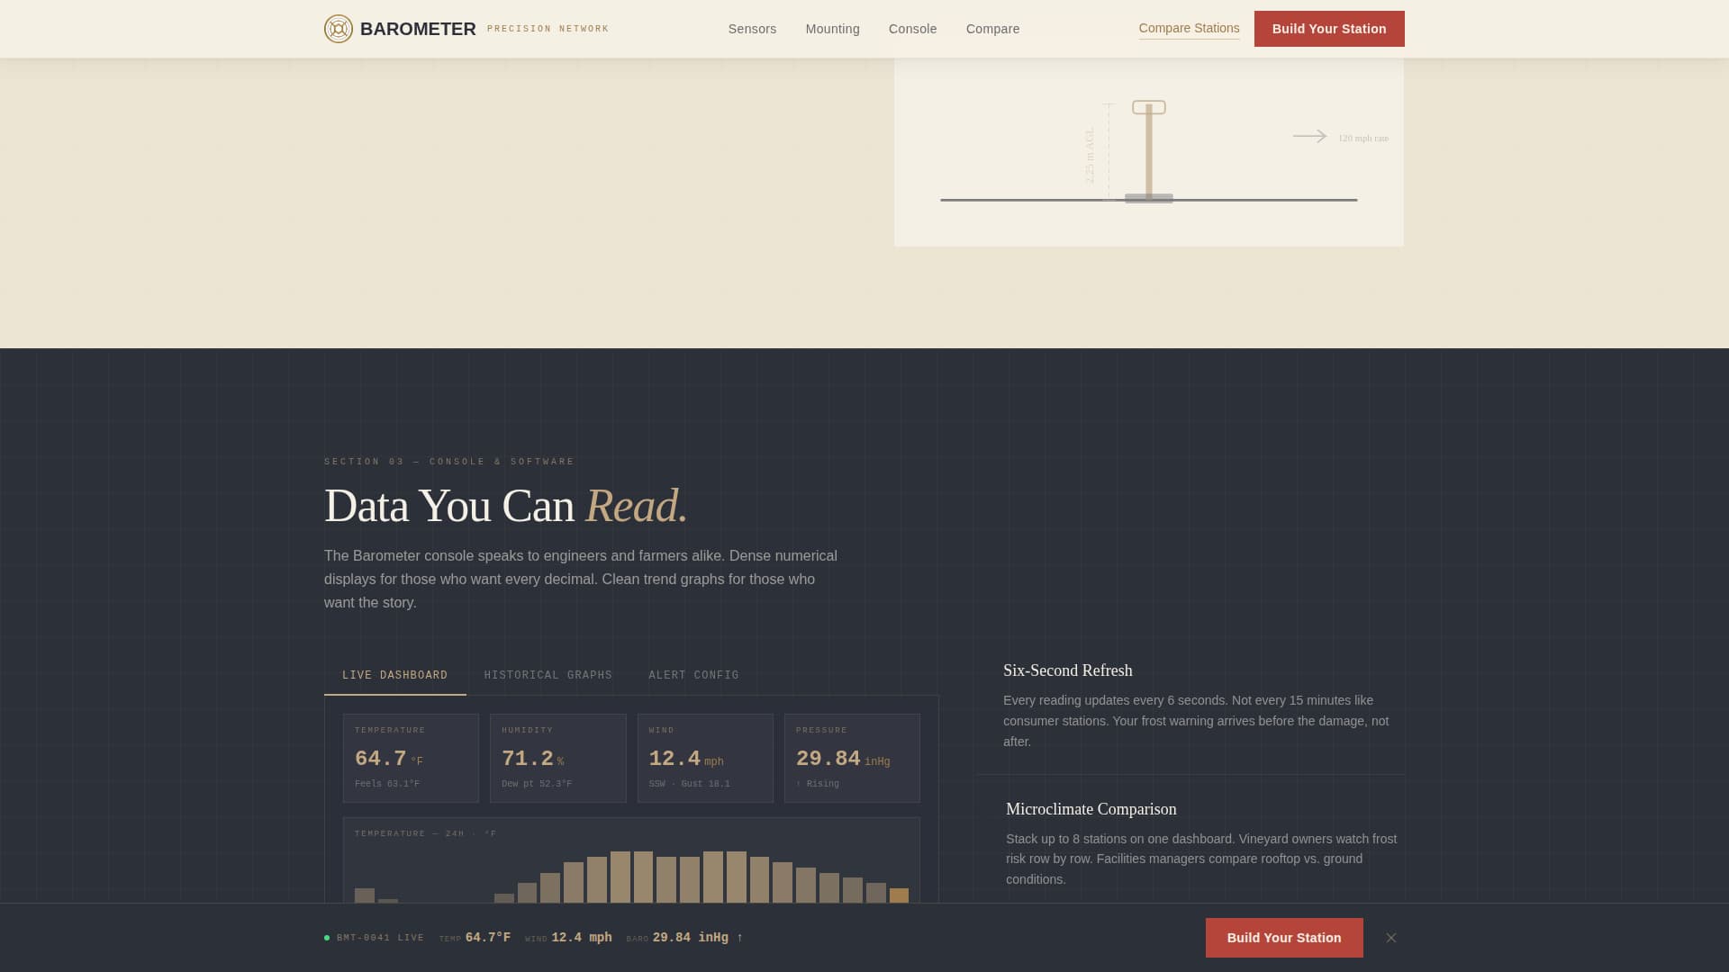The height and width of the screenshot is (972, 1729).
Task: Click the Humidity reading card
Action: pos(557,758)
